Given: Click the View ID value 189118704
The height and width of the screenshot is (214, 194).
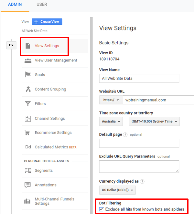Looking at the screenshot, I should [x=109, y=59].
